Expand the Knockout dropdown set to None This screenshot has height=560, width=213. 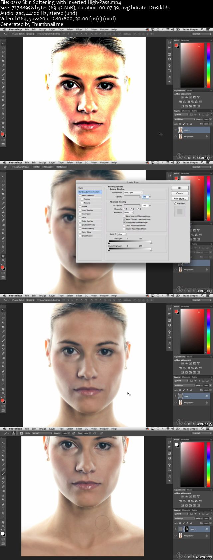(x=128, y=212)
